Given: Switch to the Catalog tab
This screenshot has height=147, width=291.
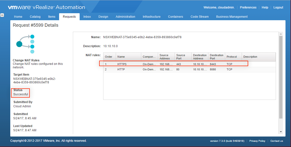Looking at the screenshot, I should (35, 17).
